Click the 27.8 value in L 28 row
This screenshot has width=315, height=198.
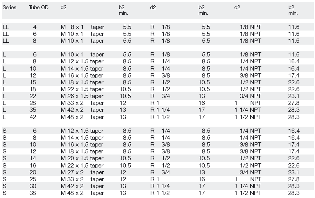[294, 103]
